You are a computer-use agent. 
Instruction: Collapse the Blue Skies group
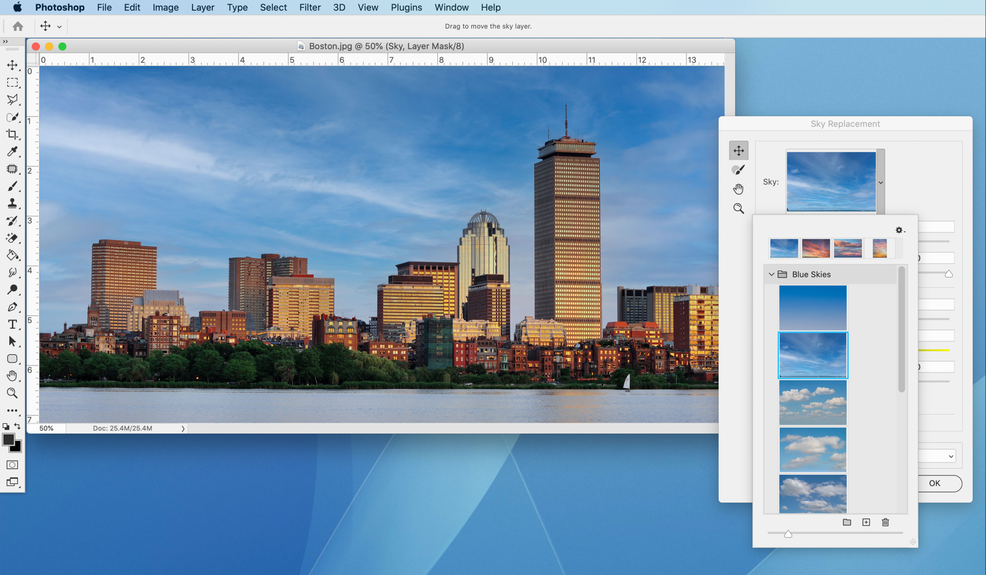(771, 274)
